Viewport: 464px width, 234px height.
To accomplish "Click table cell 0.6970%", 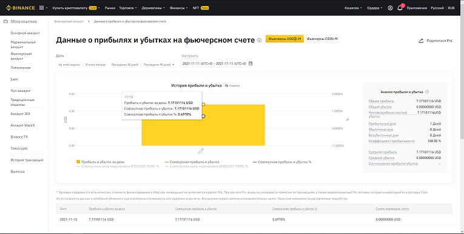I will (x=279, y=219).
